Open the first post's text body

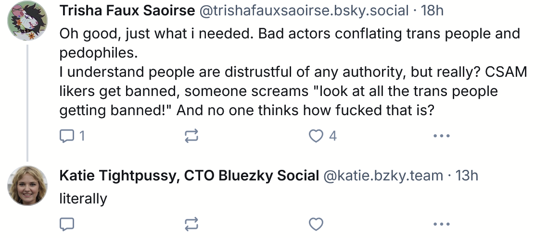point(289,72)
